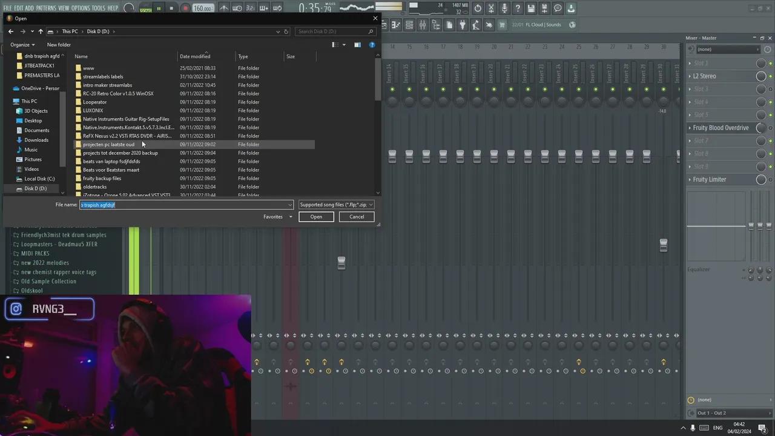Toggle the countdown before recording icon
775x436 pixels.
click(251, 8)
